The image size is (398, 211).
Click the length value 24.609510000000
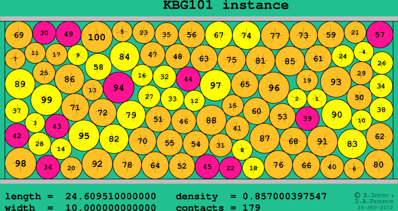[111, 196]
